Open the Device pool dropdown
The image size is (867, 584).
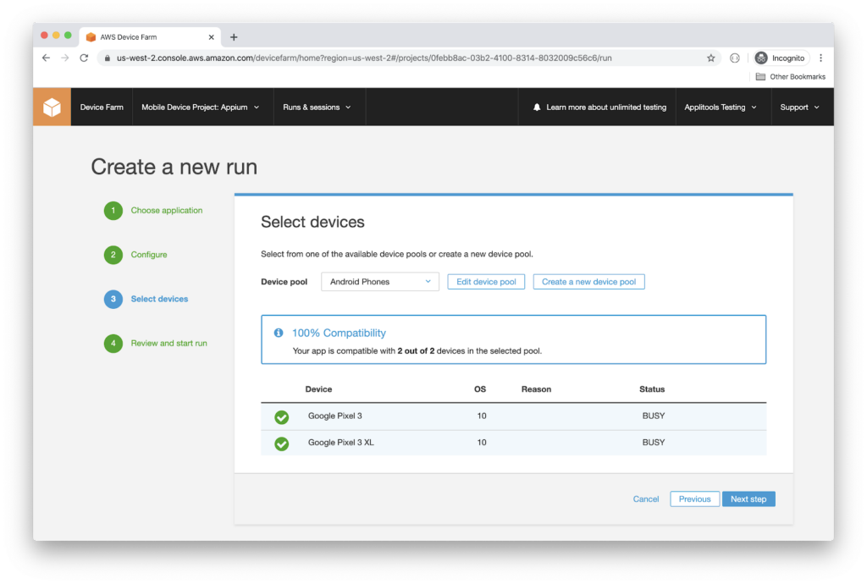click(x=379, y=282)
